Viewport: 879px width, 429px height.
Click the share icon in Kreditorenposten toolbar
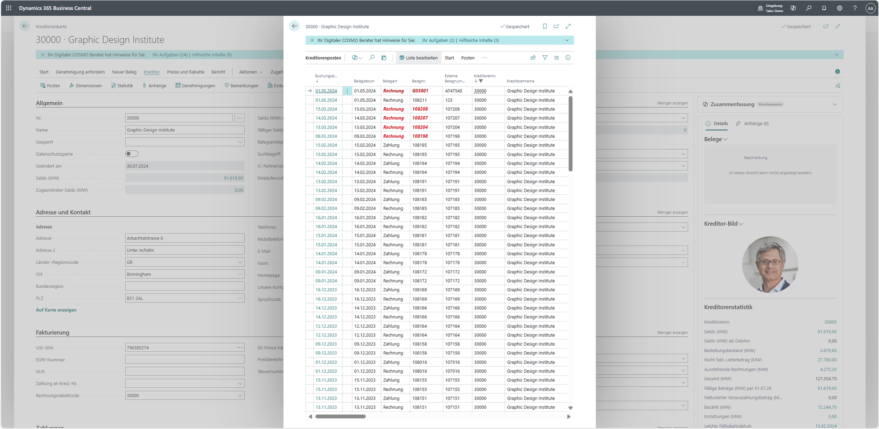533,57
